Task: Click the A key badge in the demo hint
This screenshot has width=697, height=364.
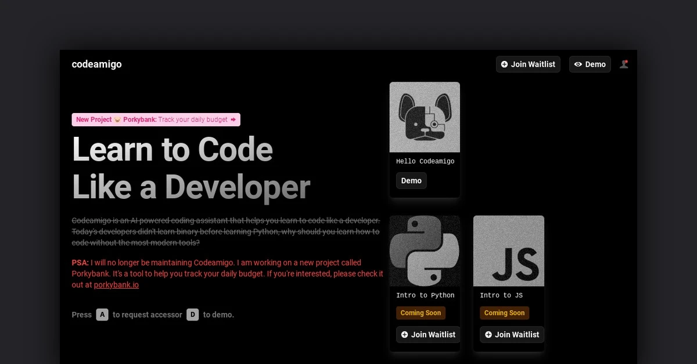Action: click(102, 315)
